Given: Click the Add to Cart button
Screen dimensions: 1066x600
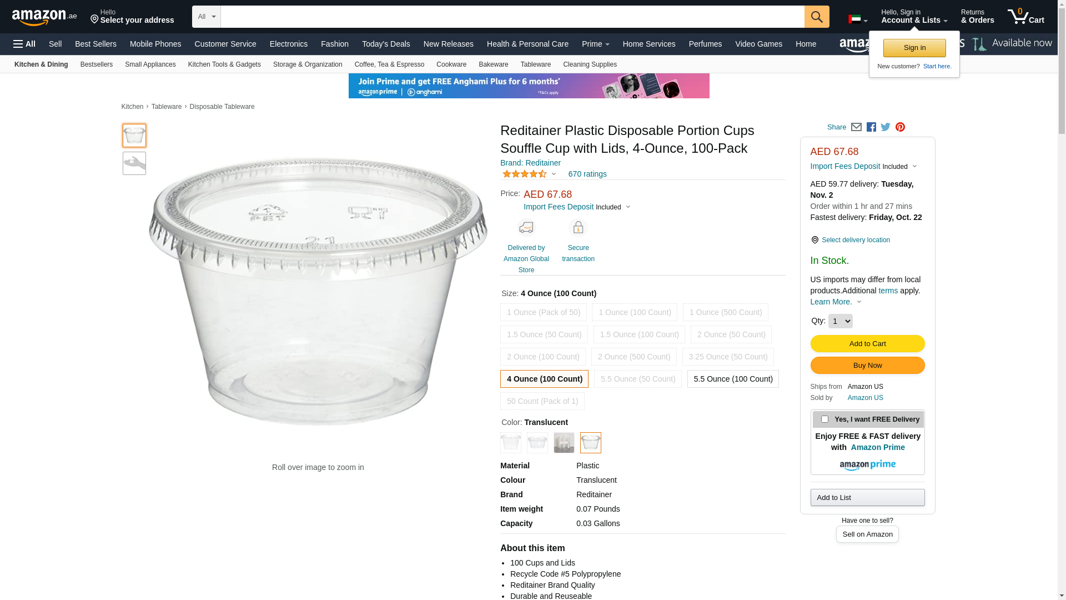Looking at the screenshot, I should 867,343.
